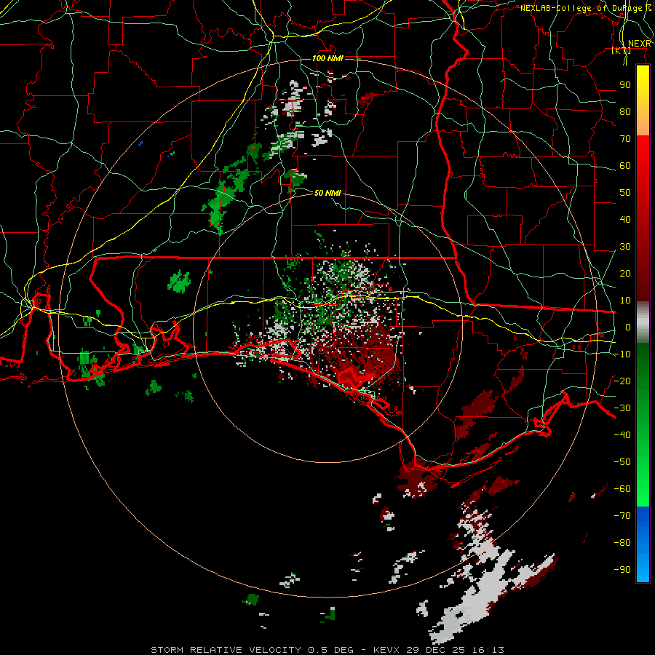Click the "-20" scale value

[x=622, y=381]
